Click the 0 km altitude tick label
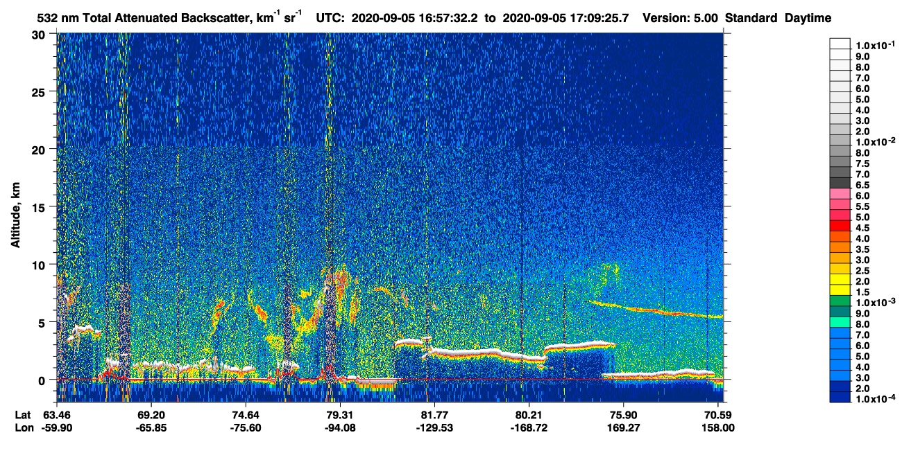Viewport: 902px width, 462px height. click(x=42, y=380)
